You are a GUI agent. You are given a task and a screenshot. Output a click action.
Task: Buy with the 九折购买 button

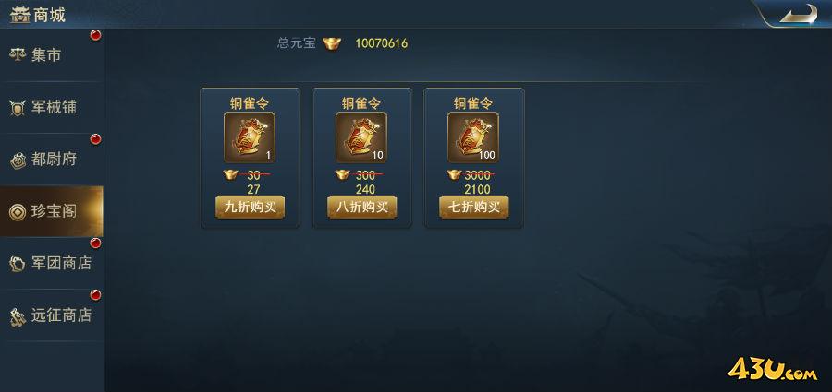250,208
